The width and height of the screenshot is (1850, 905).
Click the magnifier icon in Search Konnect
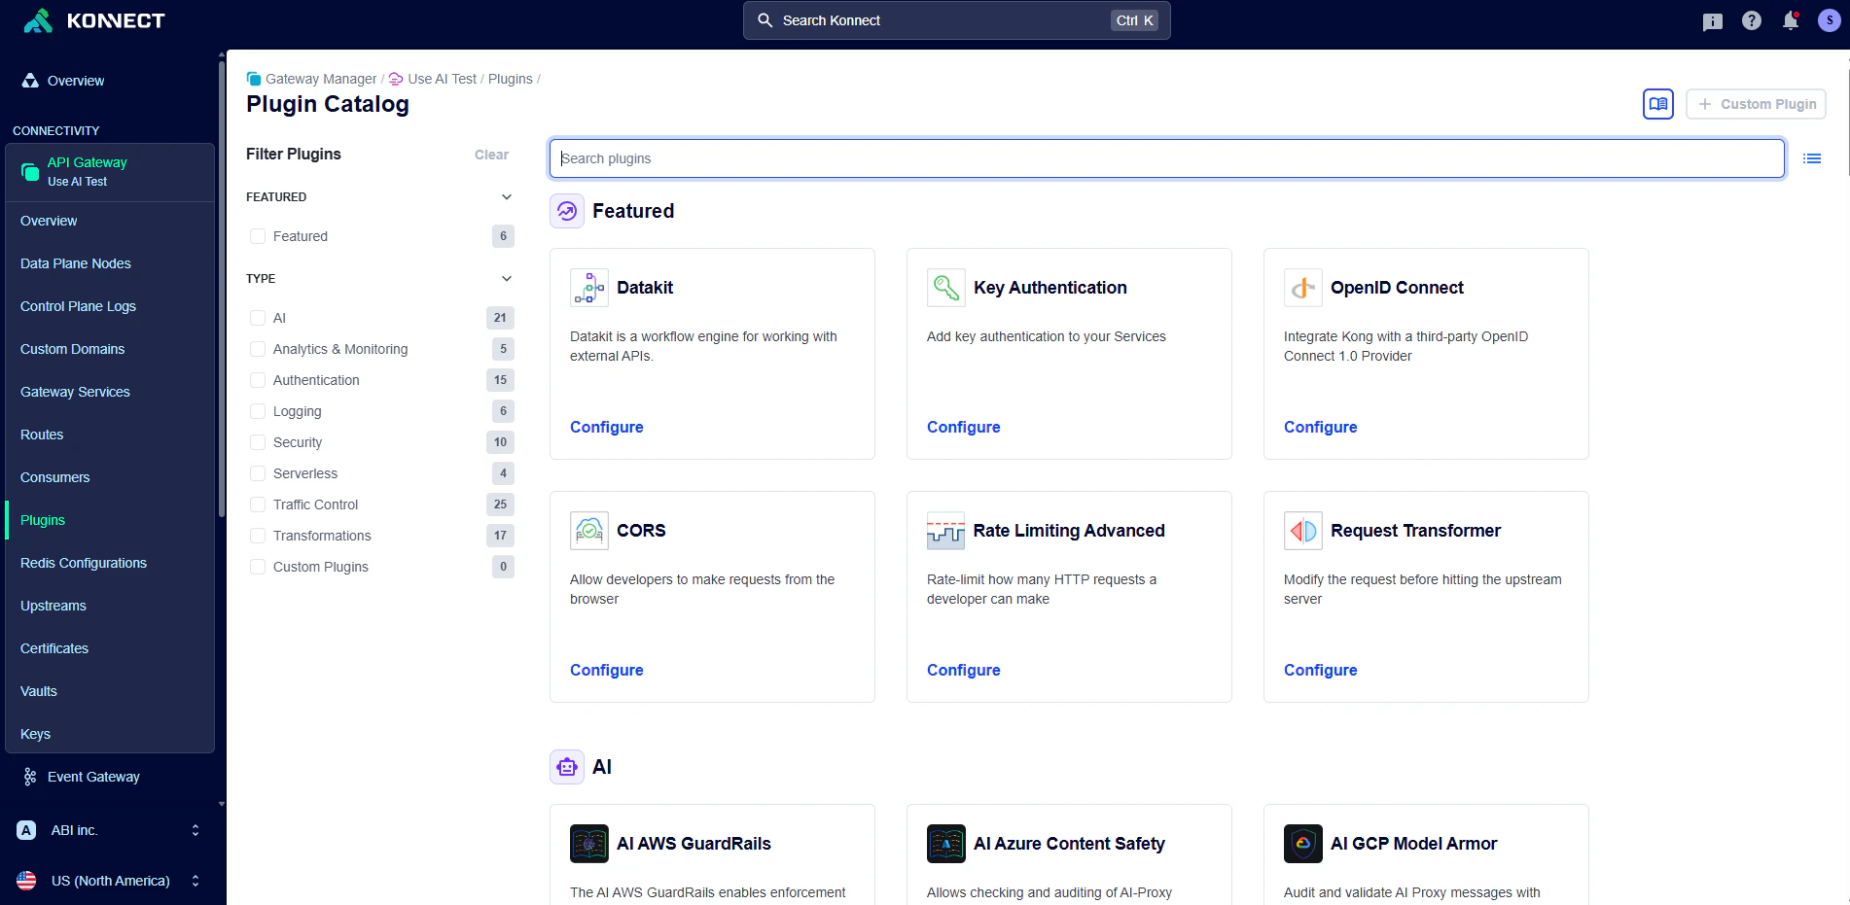[x=765, y=20]
